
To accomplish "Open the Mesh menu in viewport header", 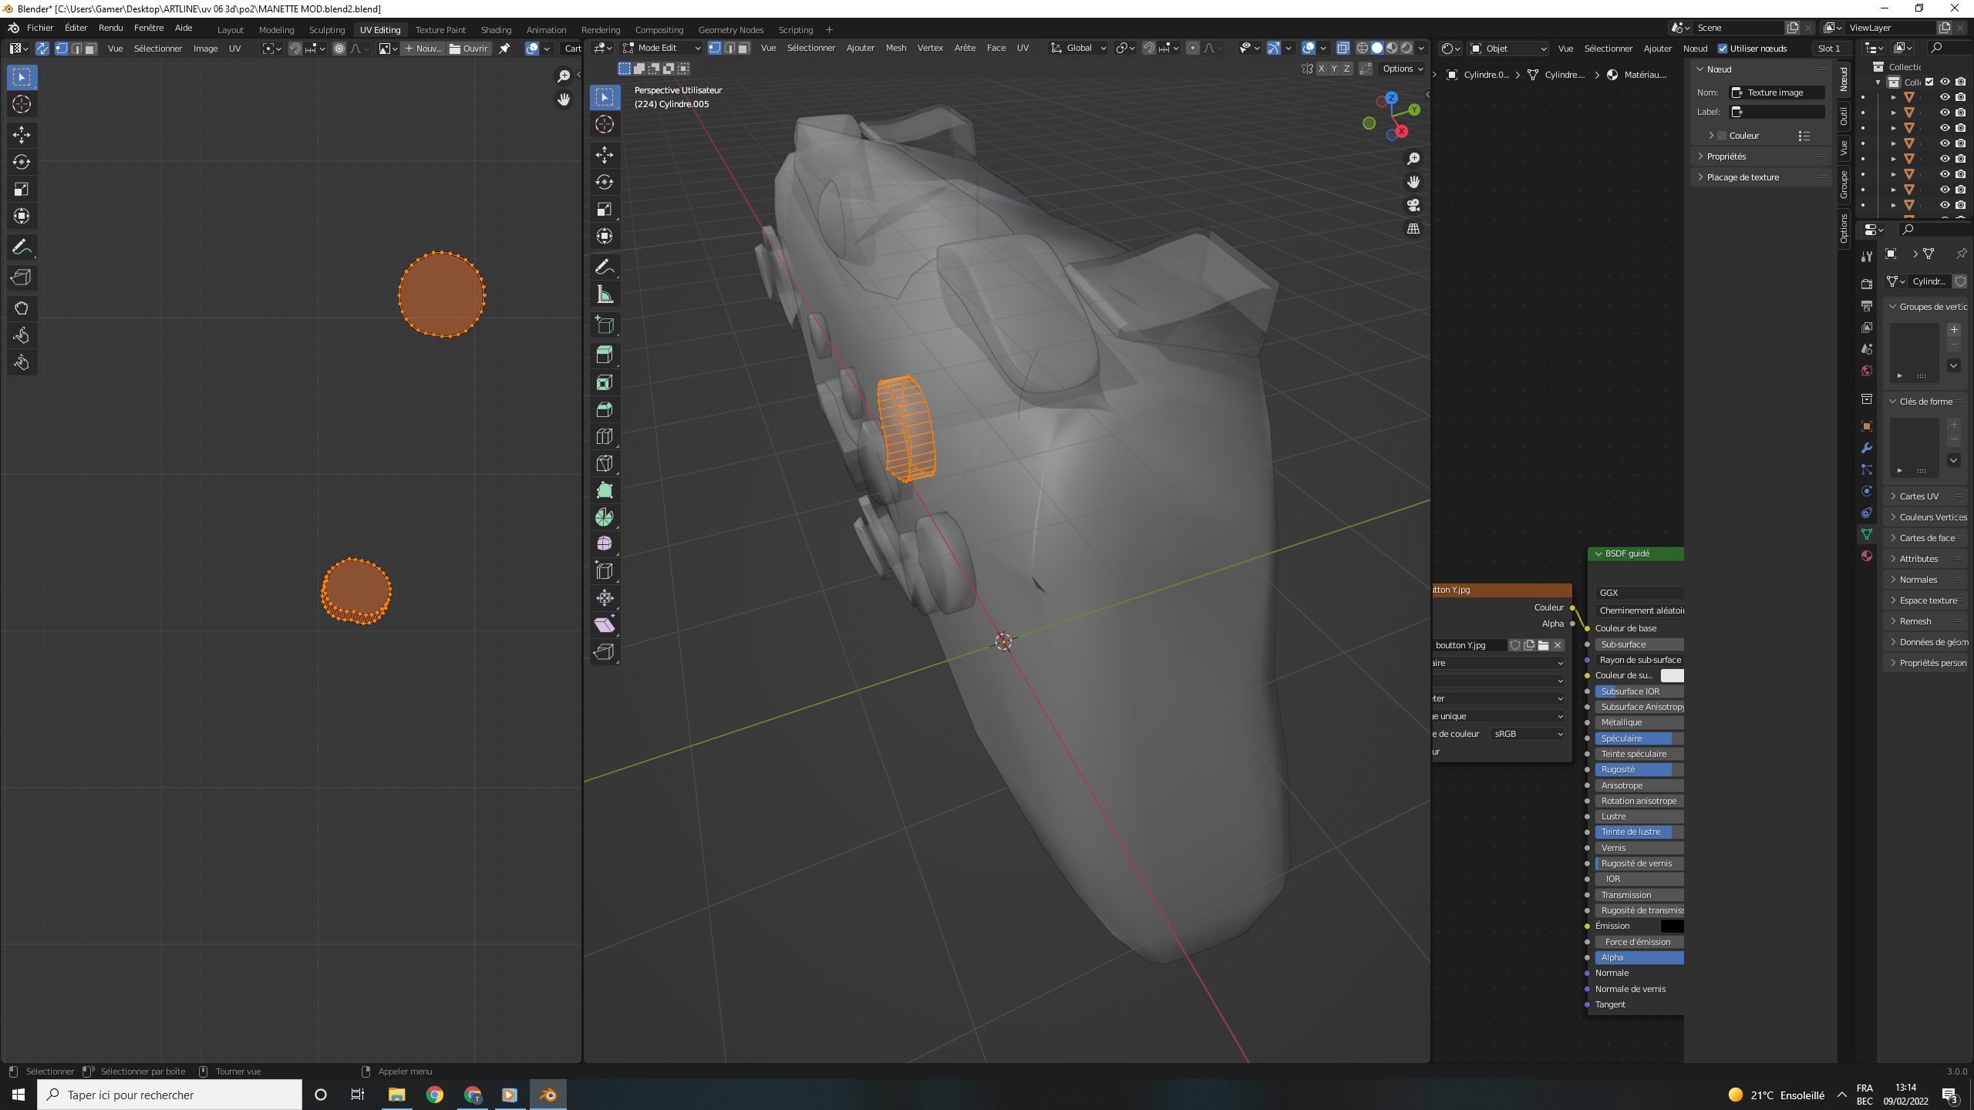I will point(895,48).
